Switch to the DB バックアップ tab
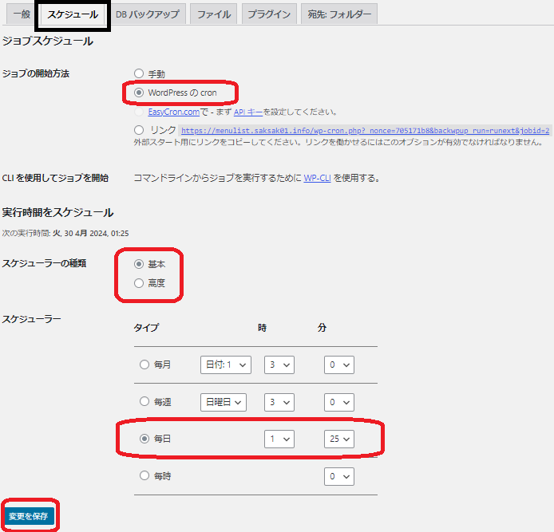Image resolution: width=554 pixels, height=532 pixels. coord(148,14)
